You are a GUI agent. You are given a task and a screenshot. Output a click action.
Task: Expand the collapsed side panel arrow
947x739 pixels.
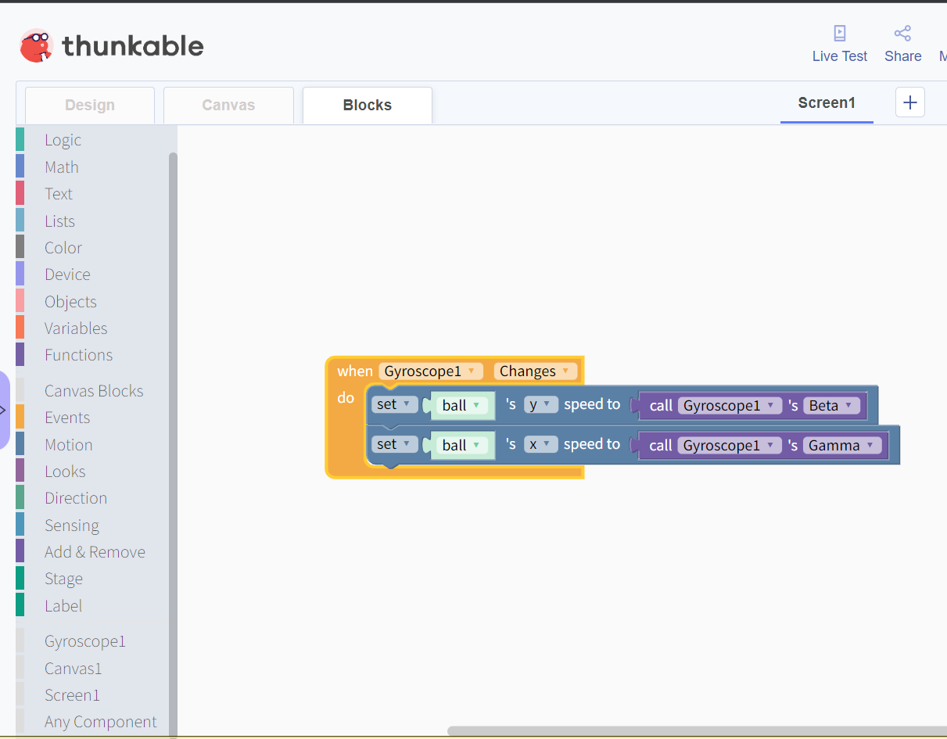coord(3,411)
